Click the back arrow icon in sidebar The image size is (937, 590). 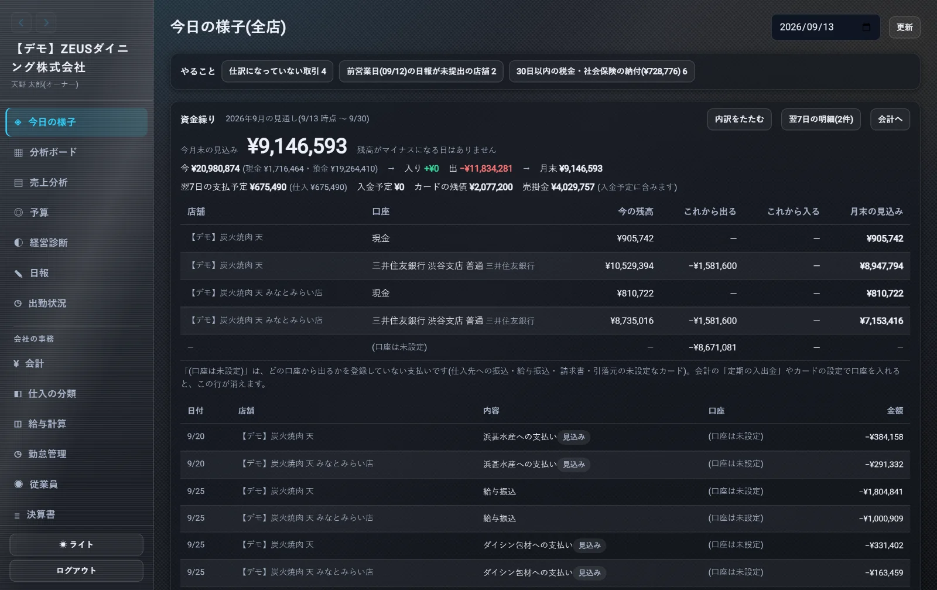pyautogui.click(x=21, y=23)
